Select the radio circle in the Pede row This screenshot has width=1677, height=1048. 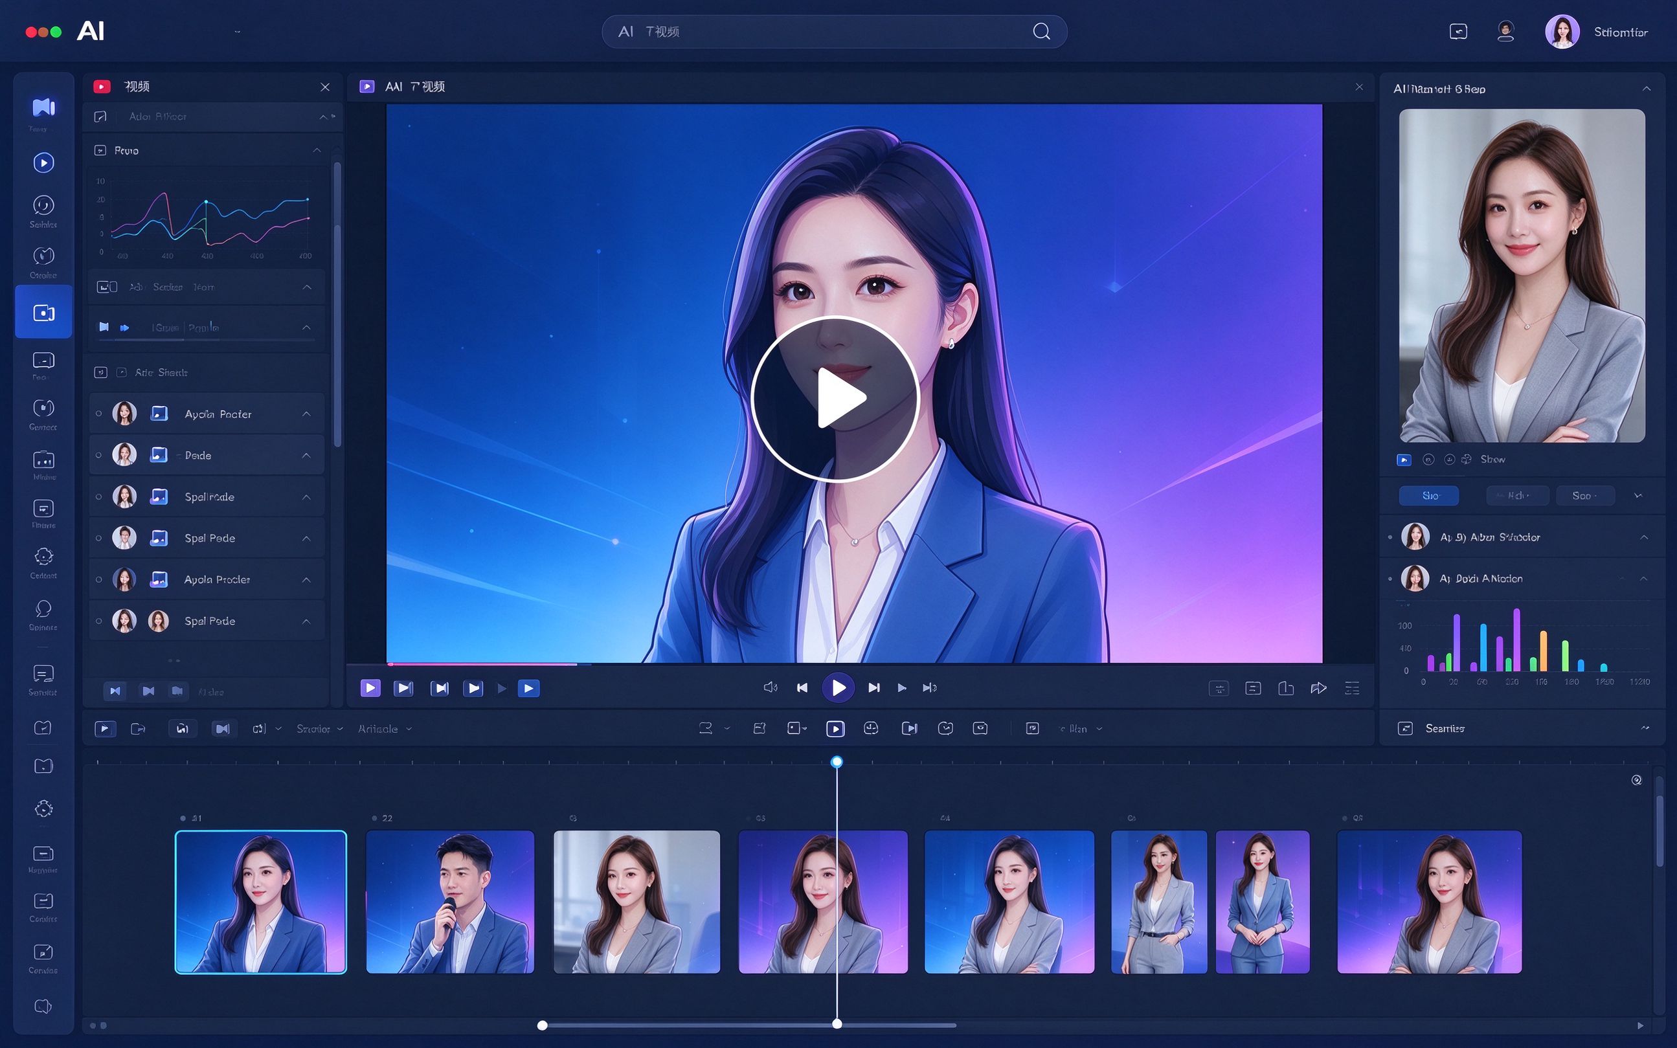98,455
